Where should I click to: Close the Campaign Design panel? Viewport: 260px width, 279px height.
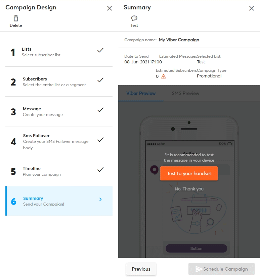(x=109, y=8)
